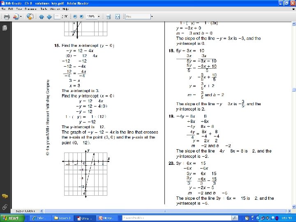
Task: Click problem number 19 heading
Action: coord(171,116)
